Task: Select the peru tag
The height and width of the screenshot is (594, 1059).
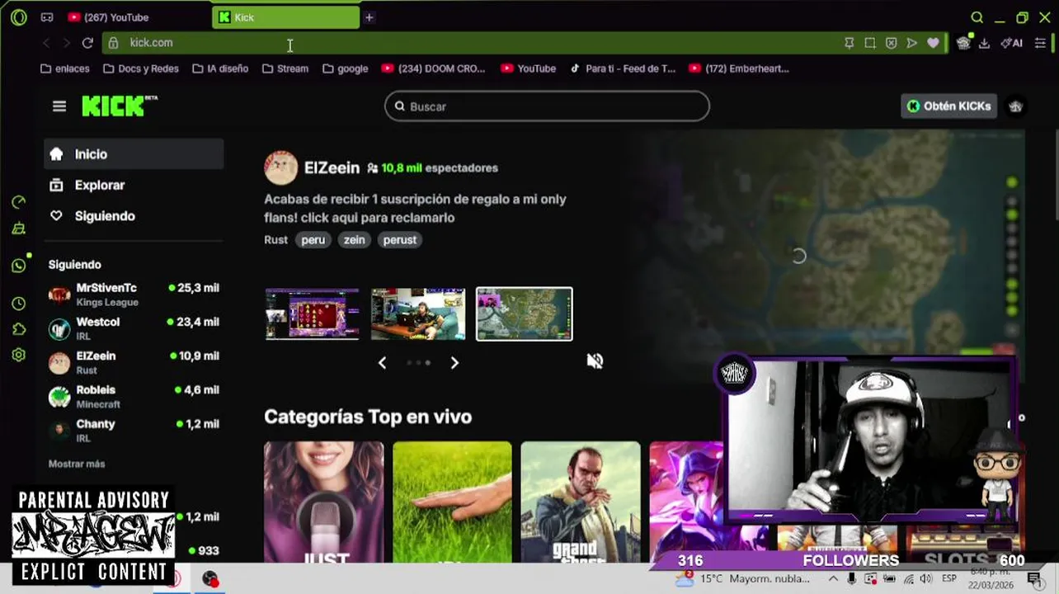Action: point(313,240)
